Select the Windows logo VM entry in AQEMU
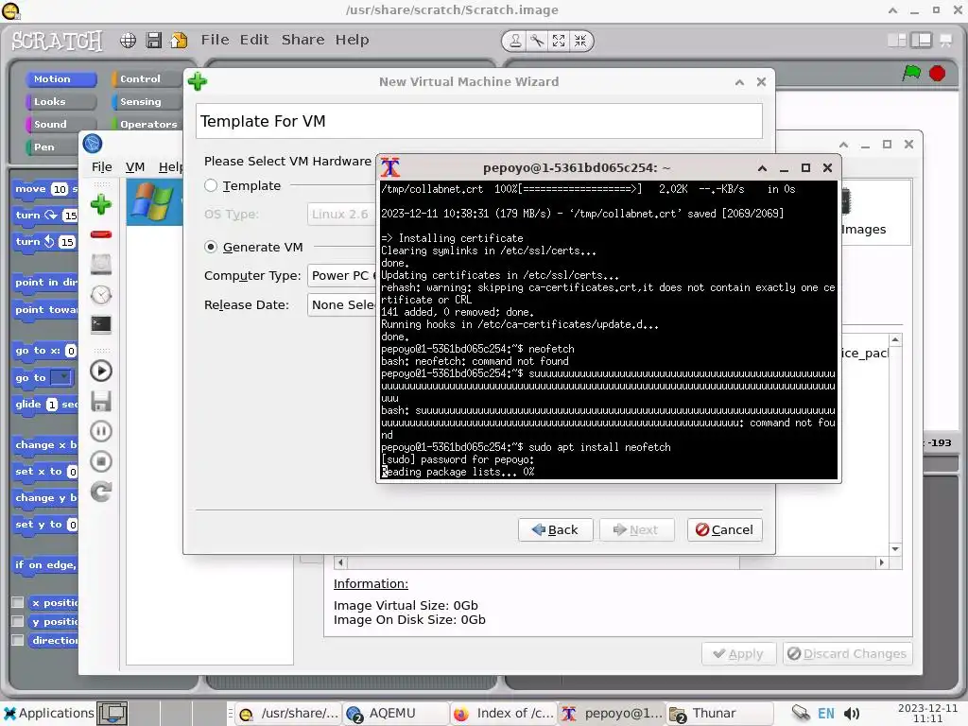The height and width of the screenshot is (726, 968). 154,202
